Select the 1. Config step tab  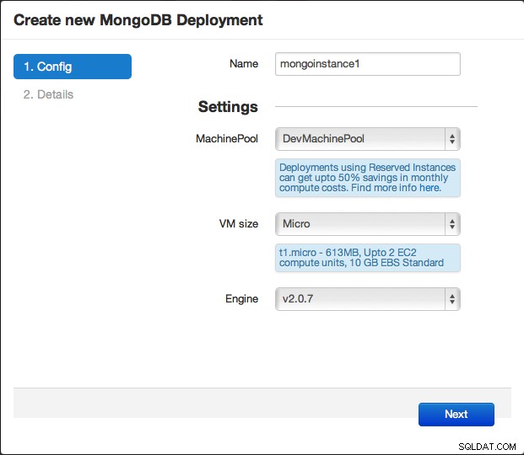tap(73, 67)
